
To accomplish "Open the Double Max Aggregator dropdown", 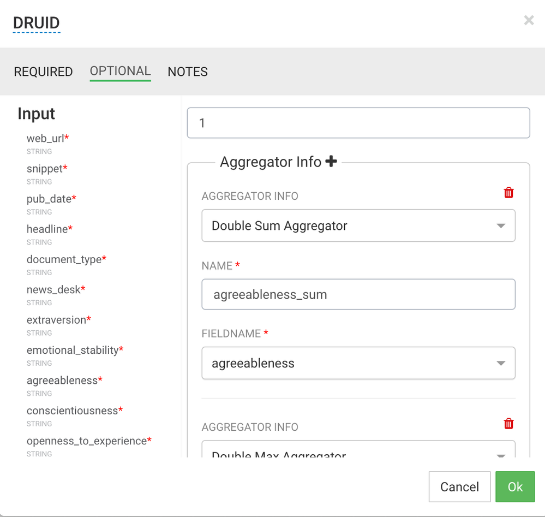I will coord(358,451).
